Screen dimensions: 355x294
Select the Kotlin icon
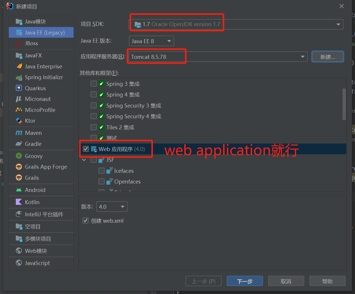coord(19,202)
